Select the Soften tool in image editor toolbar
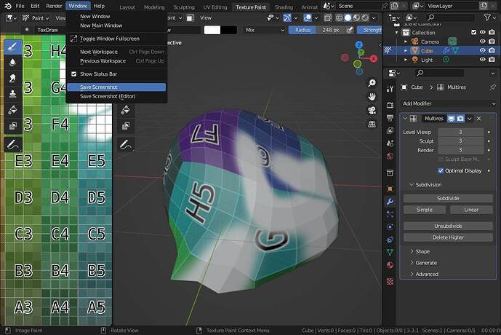501x335 pixels. 13,63
